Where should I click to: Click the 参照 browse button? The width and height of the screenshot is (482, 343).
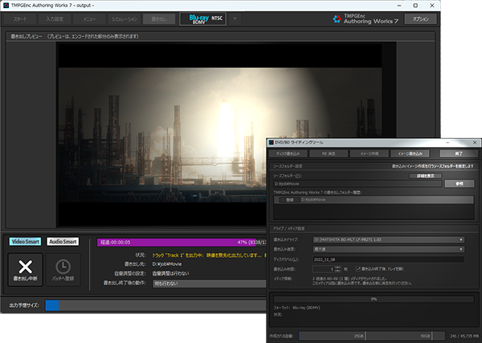pos(460,183)
